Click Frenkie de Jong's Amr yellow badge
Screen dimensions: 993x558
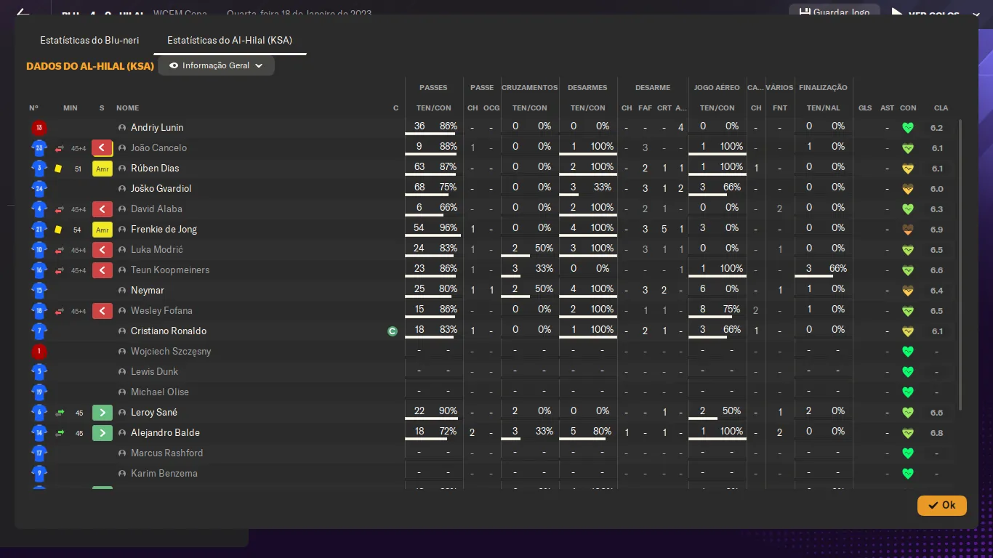[x=102, y=230]
